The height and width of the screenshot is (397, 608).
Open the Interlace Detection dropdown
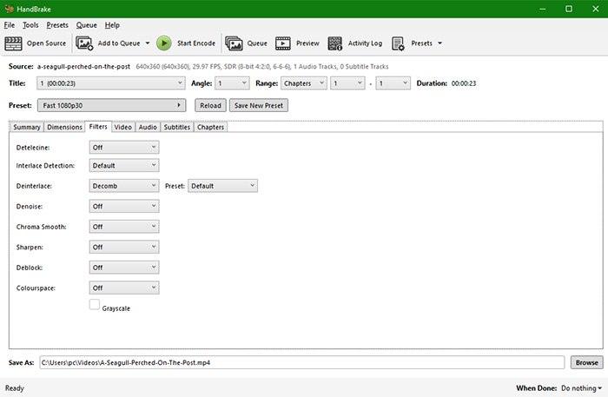pyautogui.click(x=124, y=166)
